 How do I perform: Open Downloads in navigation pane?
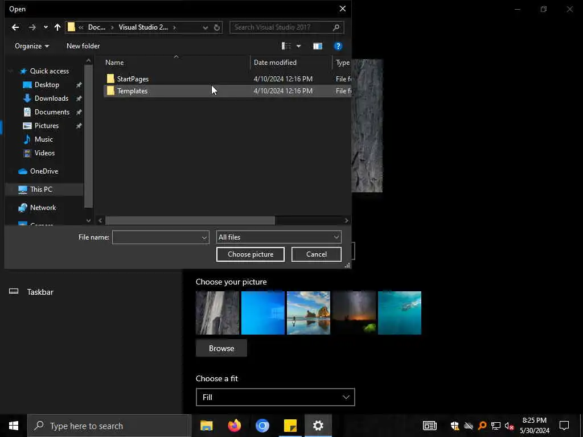[x=51, y=98]
